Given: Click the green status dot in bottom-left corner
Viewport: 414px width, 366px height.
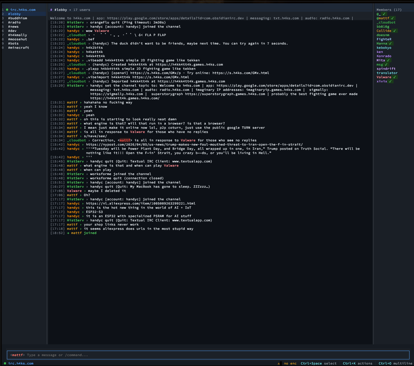Looking at the screenshot, I should pyautogui.click(x=5, y=363).
